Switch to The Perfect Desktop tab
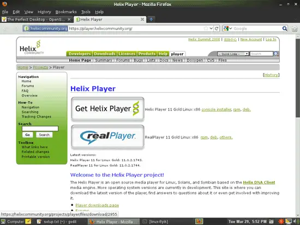300x225 pixels. click(x=36, y=19)
